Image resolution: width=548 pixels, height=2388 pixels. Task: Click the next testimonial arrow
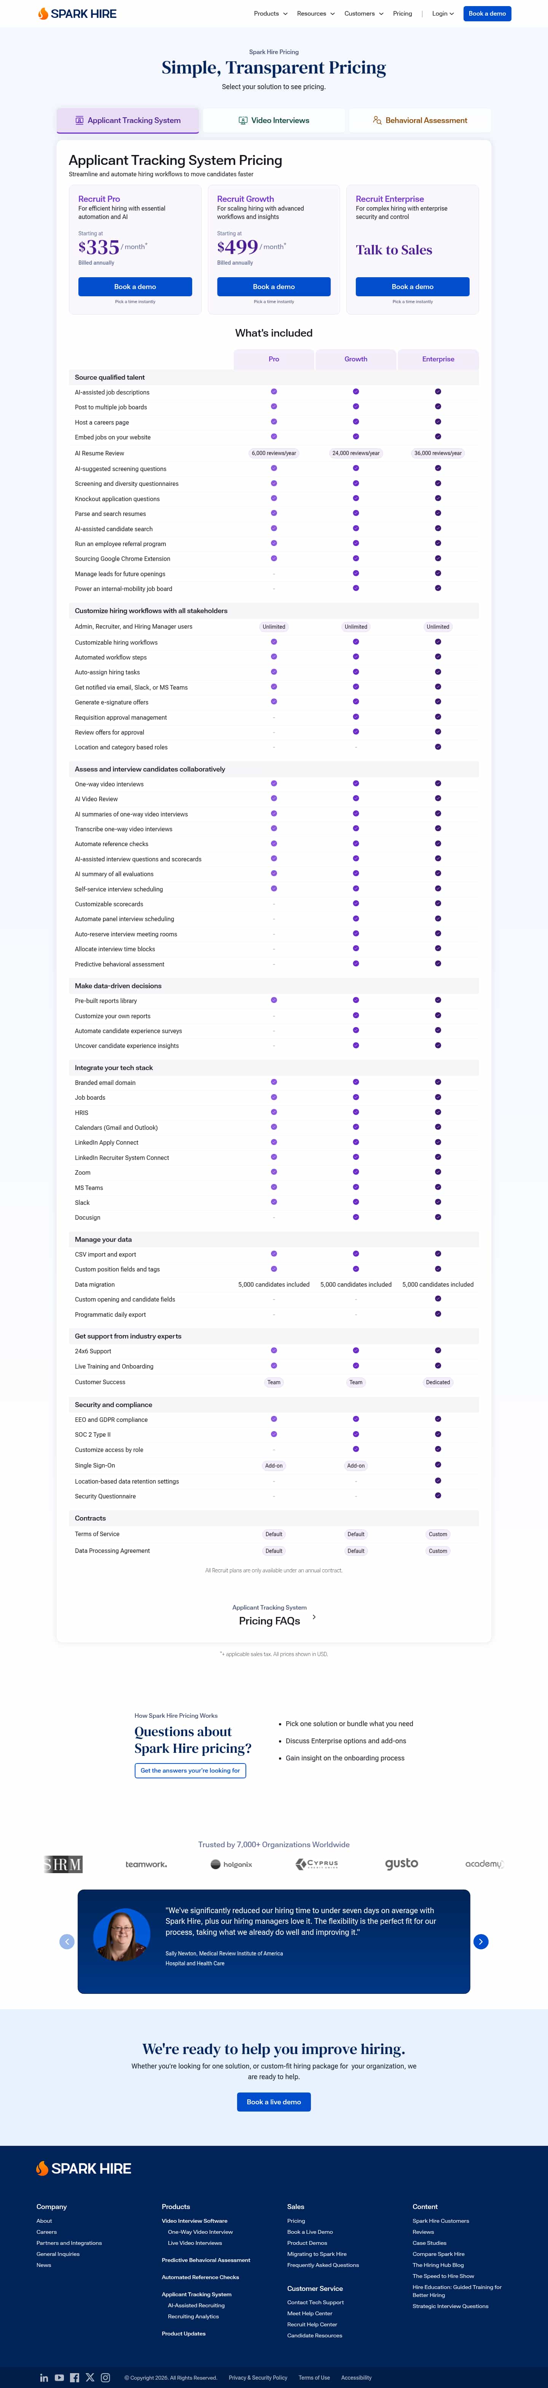[480, 1941]
